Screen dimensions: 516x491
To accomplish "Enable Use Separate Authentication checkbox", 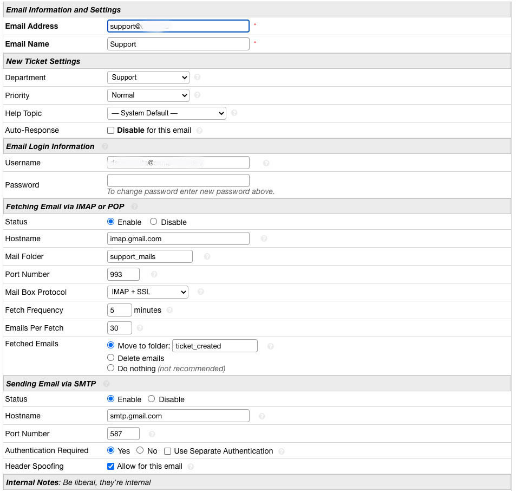I will 168,451.
